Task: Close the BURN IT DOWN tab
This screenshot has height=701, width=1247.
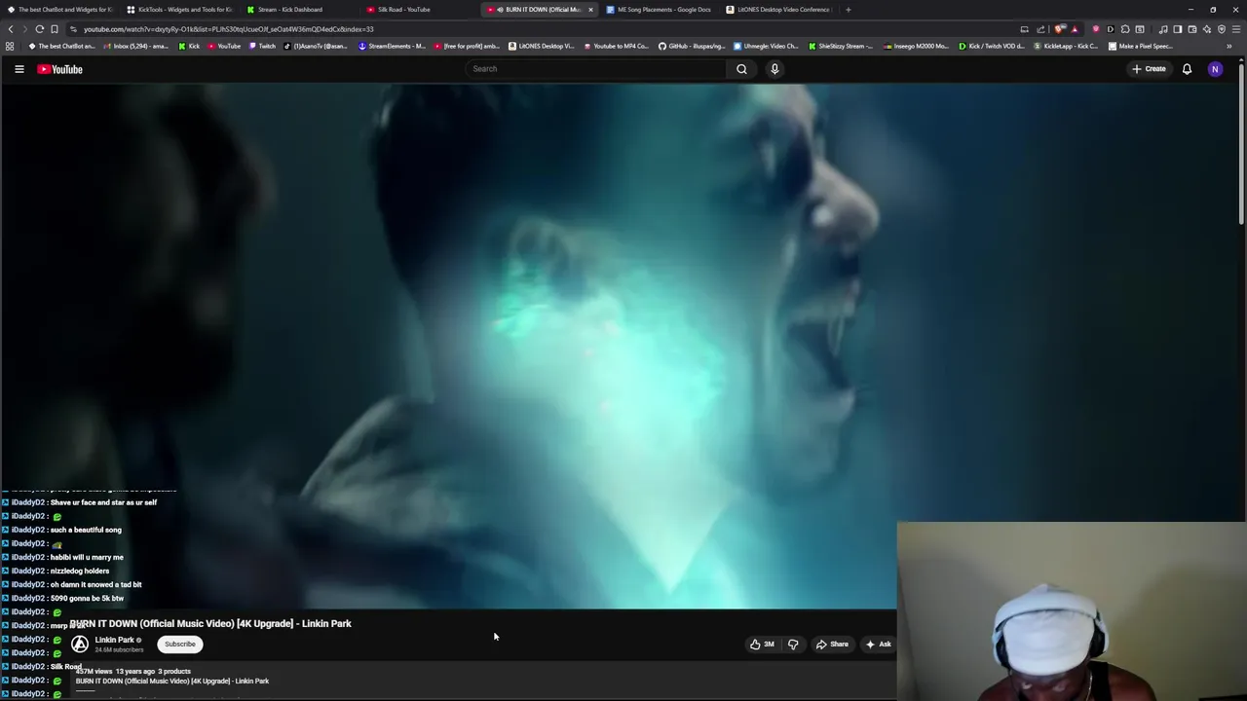Action: [x=590, y=10]
